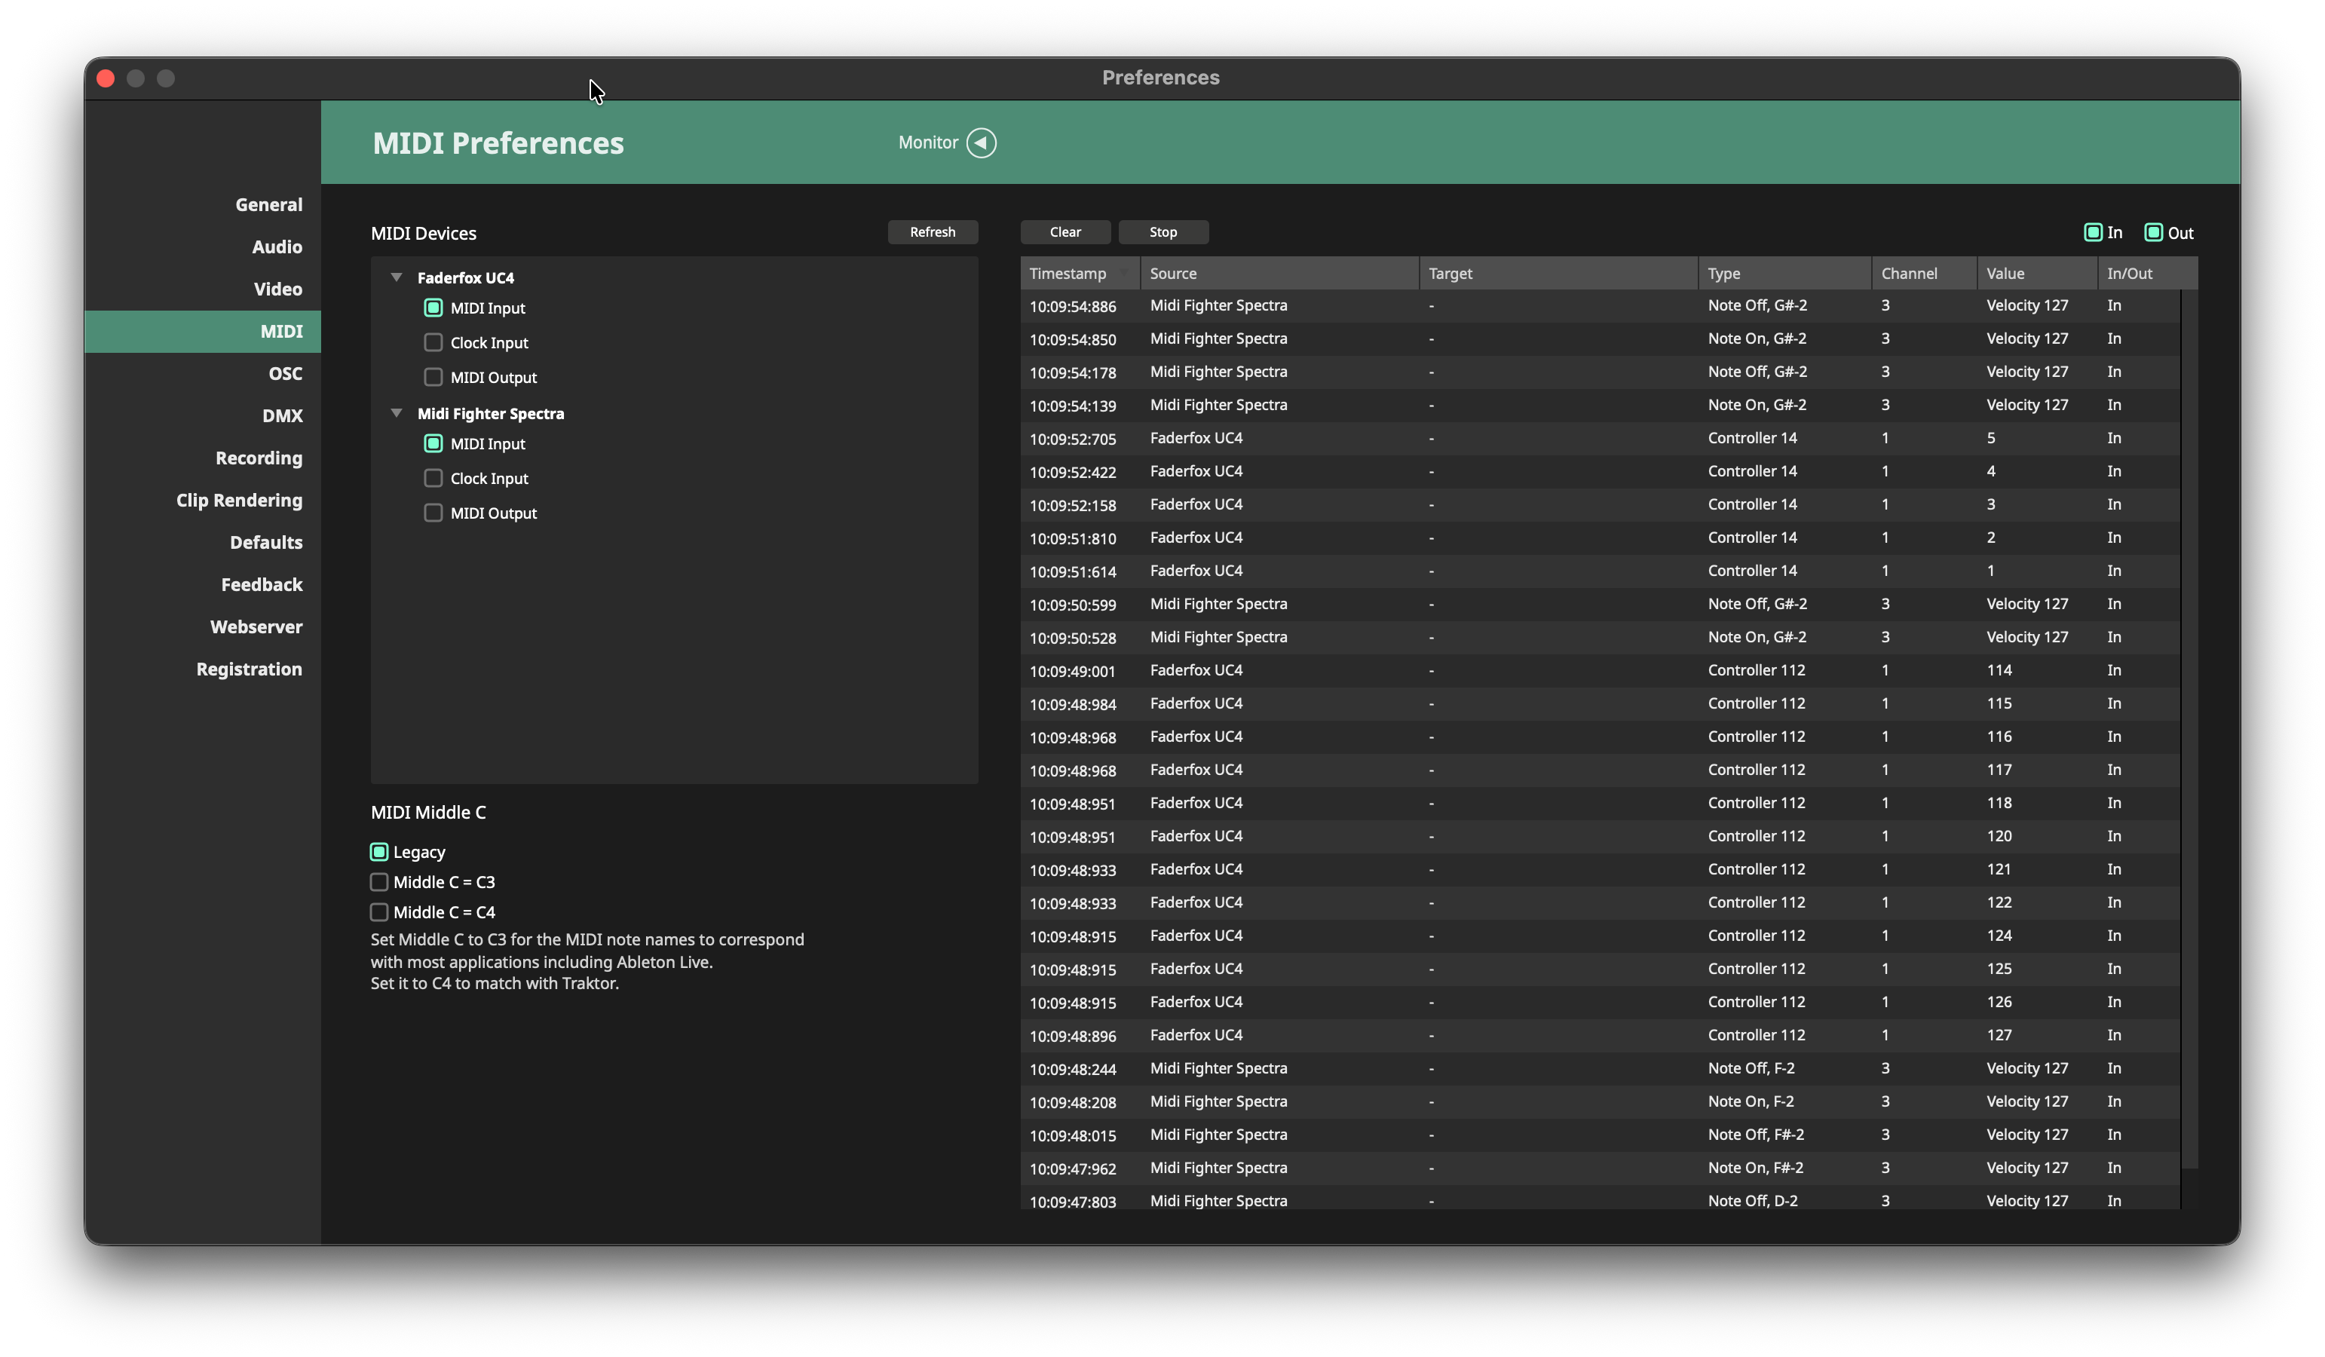Click the Monitor collapse arrow icon
This screenshot has width=2325, height=1357.
pyautogui.click(x=981, y=143)
